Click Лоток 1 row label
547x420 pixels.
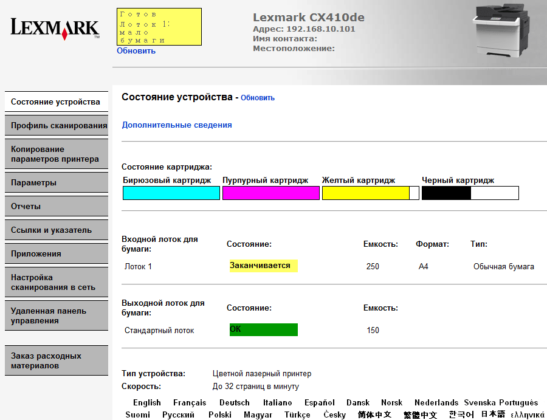pos(138,267)
